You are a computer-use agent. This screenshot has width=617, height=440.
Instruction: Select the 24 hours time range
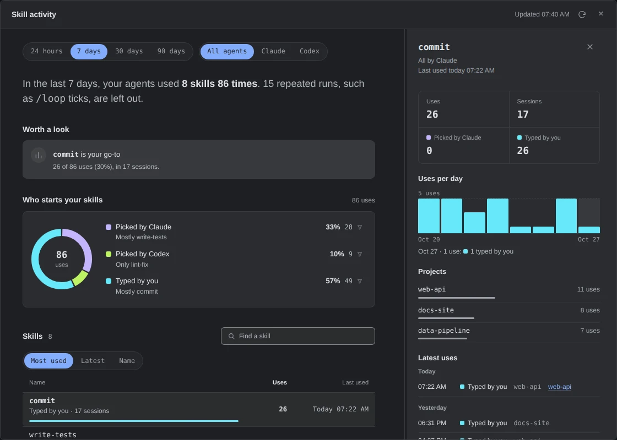pos(46,52)
